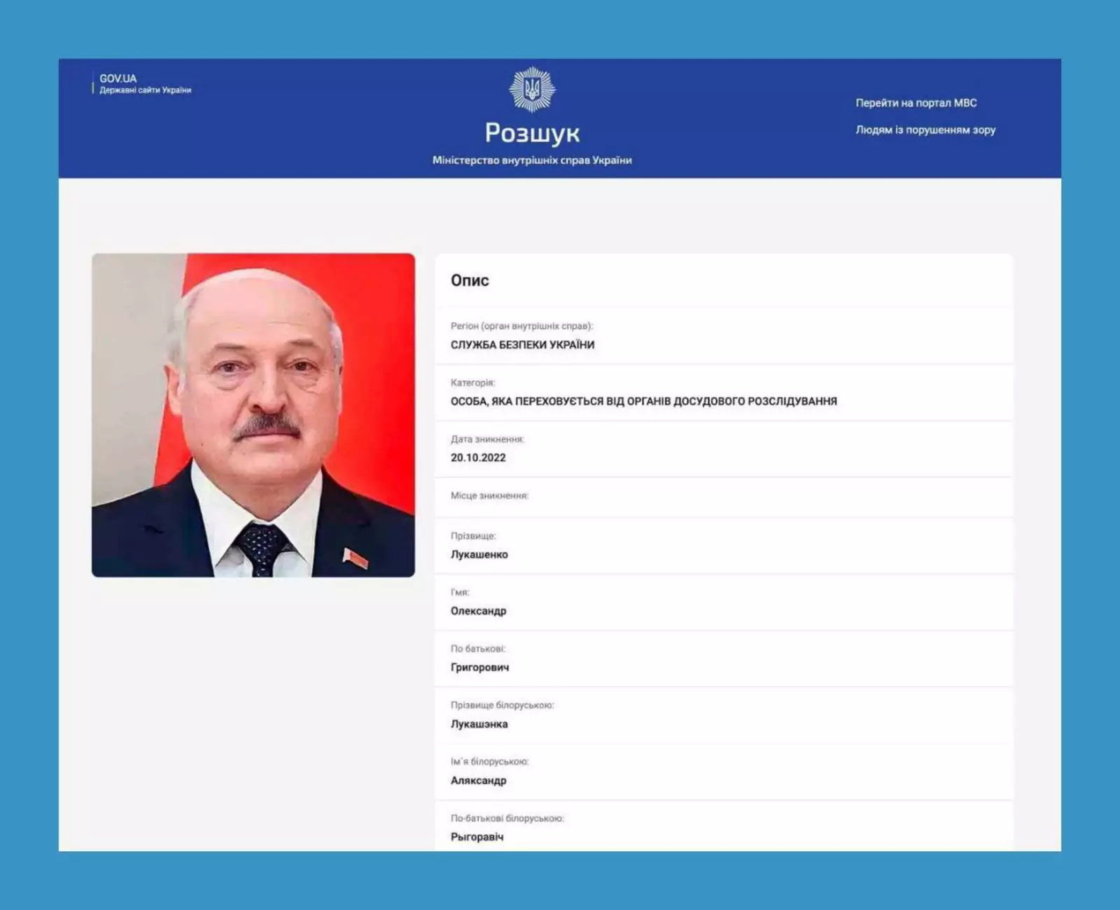
Task: Click the given name "Олександр"
Action: [479, 611]
